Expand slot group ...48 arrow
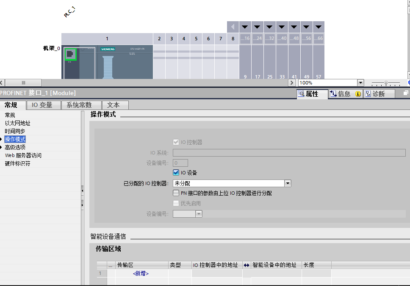Screen dimensions: 410x286 coord(294,27)
